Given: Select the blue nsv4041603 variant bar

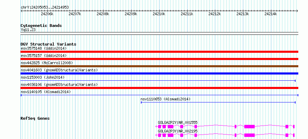Looking at the screenshot, I should [159, 73].
